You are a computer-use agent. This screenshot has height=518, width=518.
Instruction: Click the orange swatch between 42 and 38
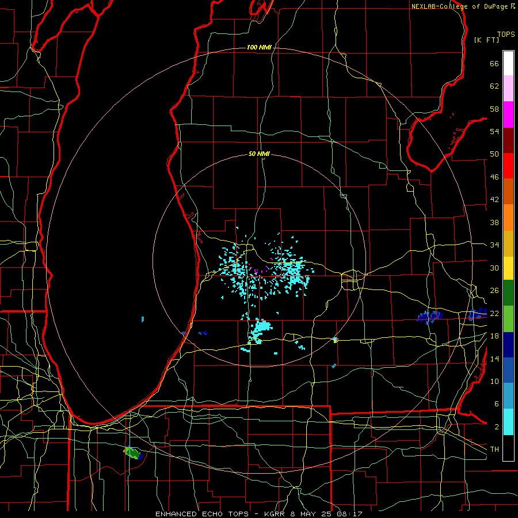(508, 218)
